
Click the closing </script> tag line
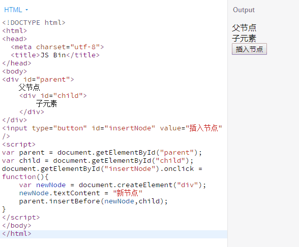[21, 218]
